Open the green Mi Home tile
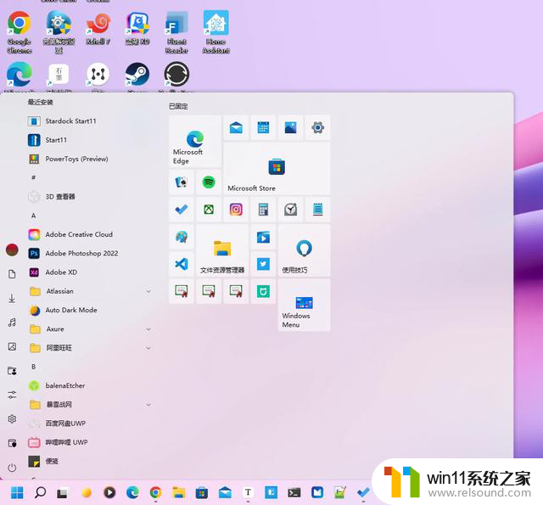This screenshot has height=505, width=543. coord(263,291)
